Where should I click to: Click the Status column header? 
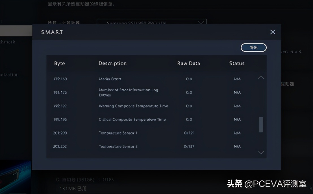pyautogui.click(x=236, y=63)
